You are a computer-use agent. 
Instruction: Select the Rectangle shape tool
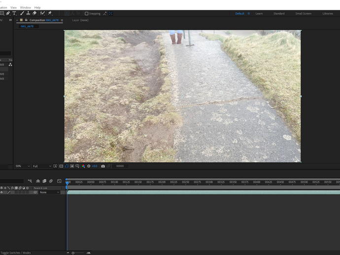pyautogui.click(x=2, y=13)
